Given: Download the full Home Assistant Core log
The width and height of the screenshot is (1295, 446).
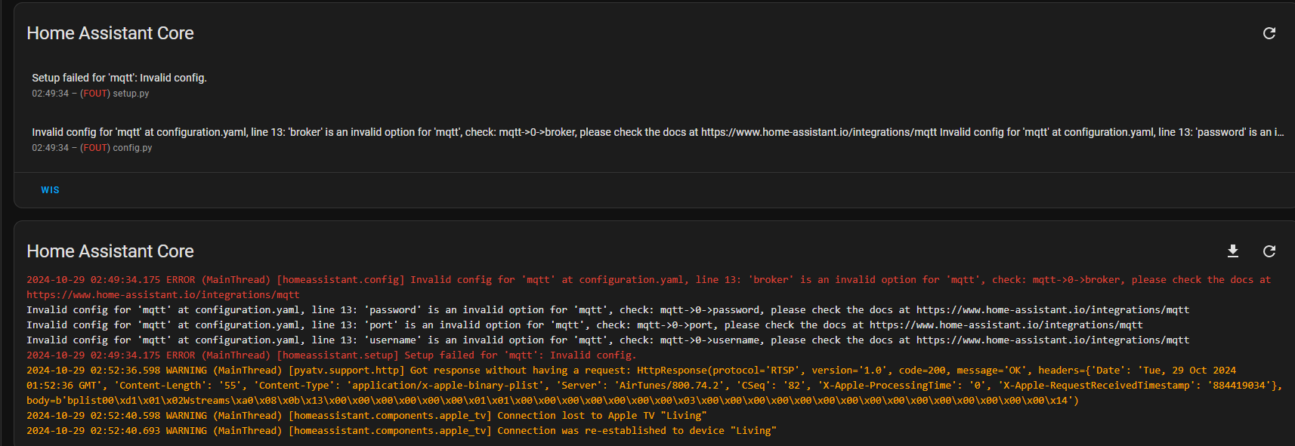Looking at the screenshot, I should [x=1233, y=251].
